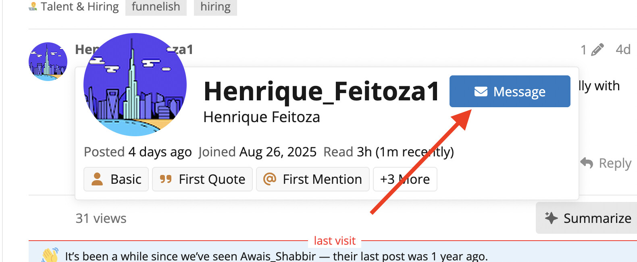Click the Message button
637x262 pixels.
[510, 91]
